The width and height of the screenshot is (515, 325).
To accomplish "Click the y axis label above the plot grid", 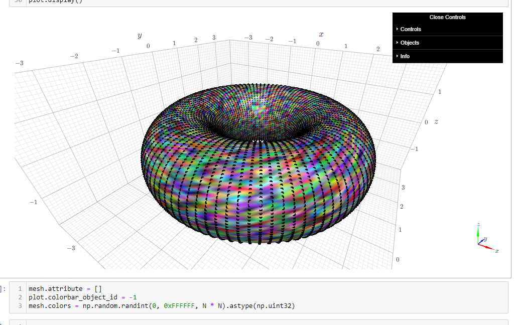I will (140, 36).
